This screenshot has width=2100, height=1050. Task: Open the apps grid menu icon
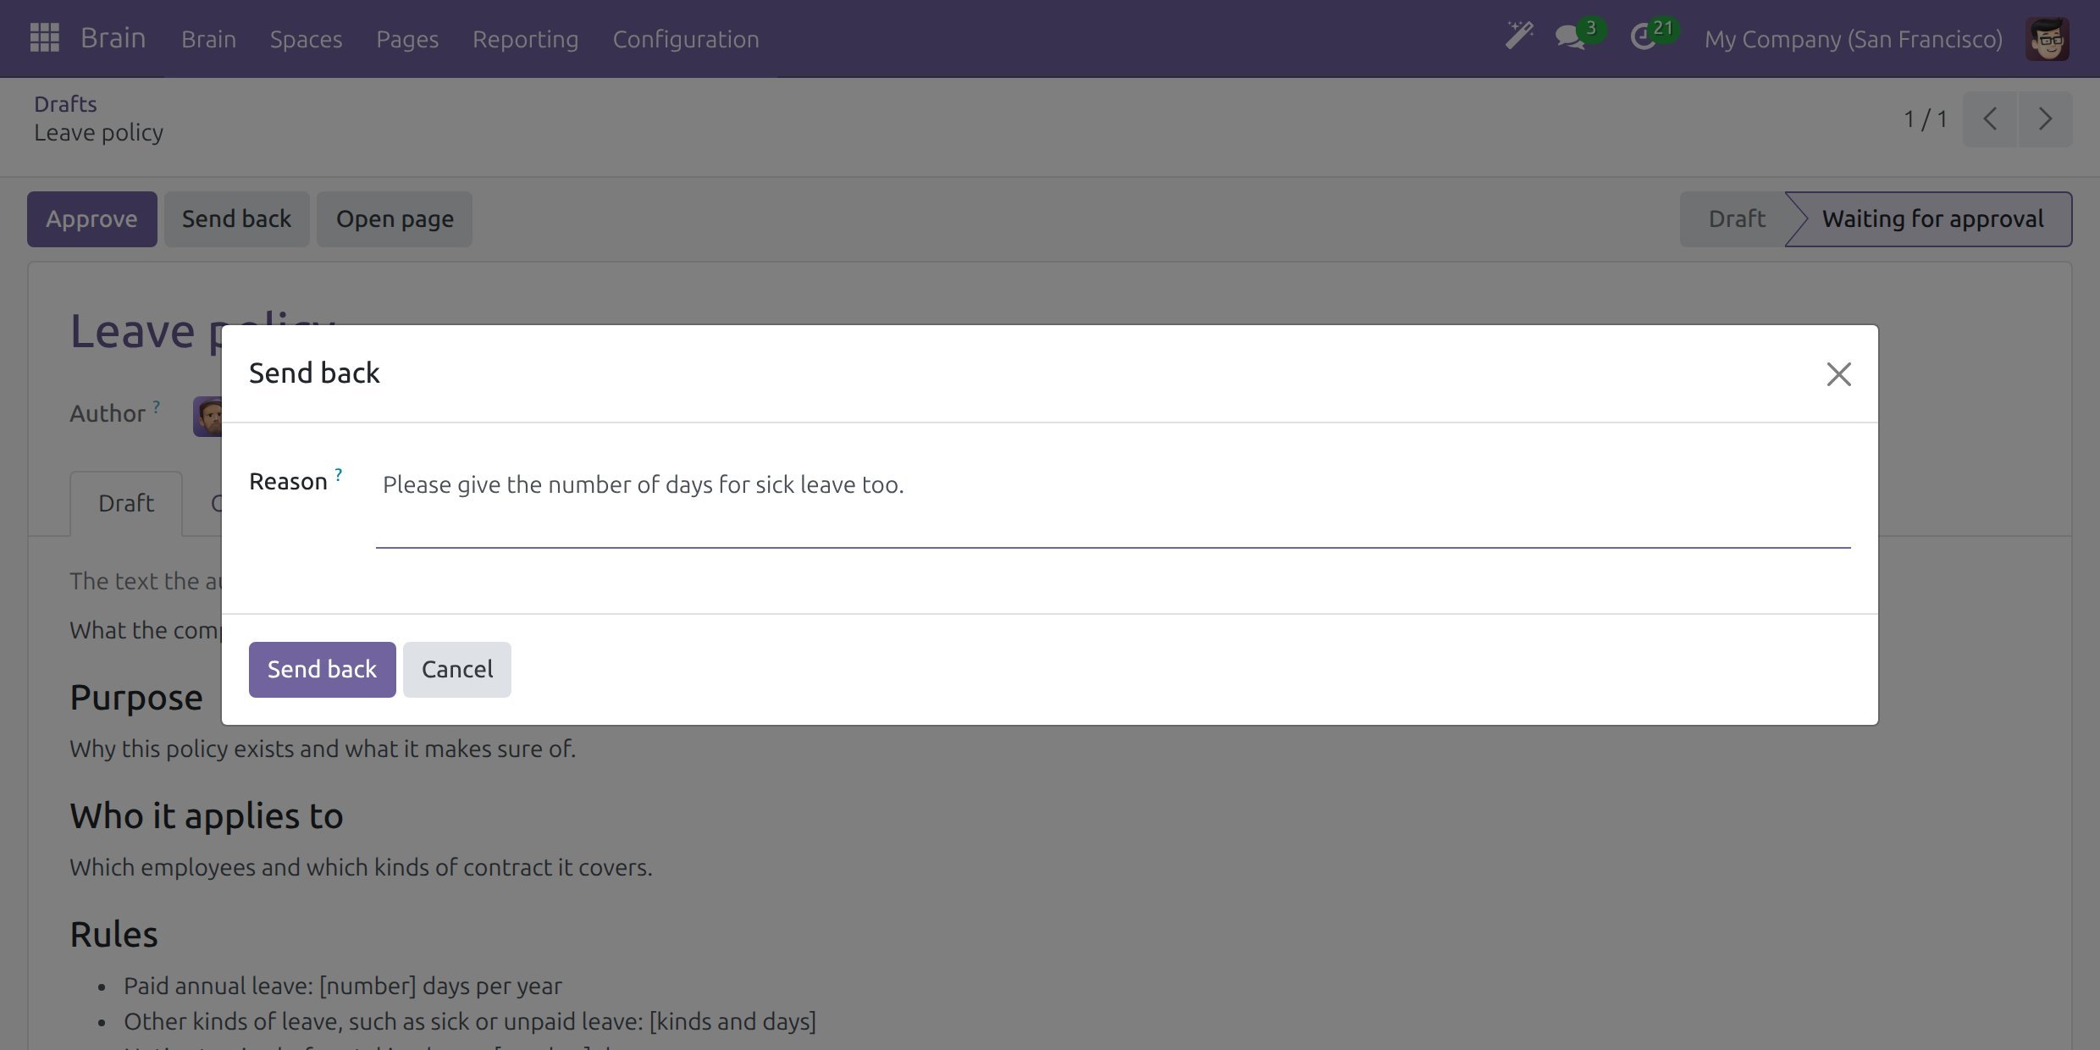point(44,38)
